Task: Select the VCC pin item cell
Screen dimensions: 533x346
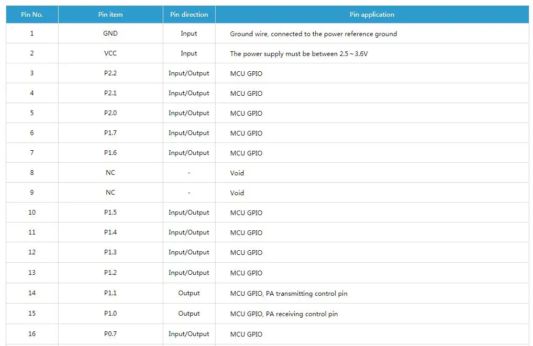Action: point(110,53)
